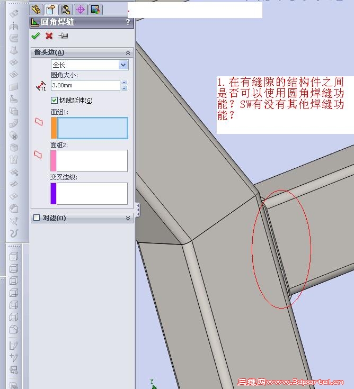Click the face-set icon left of 面组1
This screenshot has height=389, width=354.
(x=39, y=122)
